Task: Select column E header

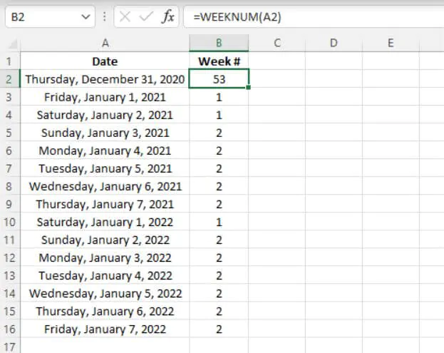Action: point(391,44)
